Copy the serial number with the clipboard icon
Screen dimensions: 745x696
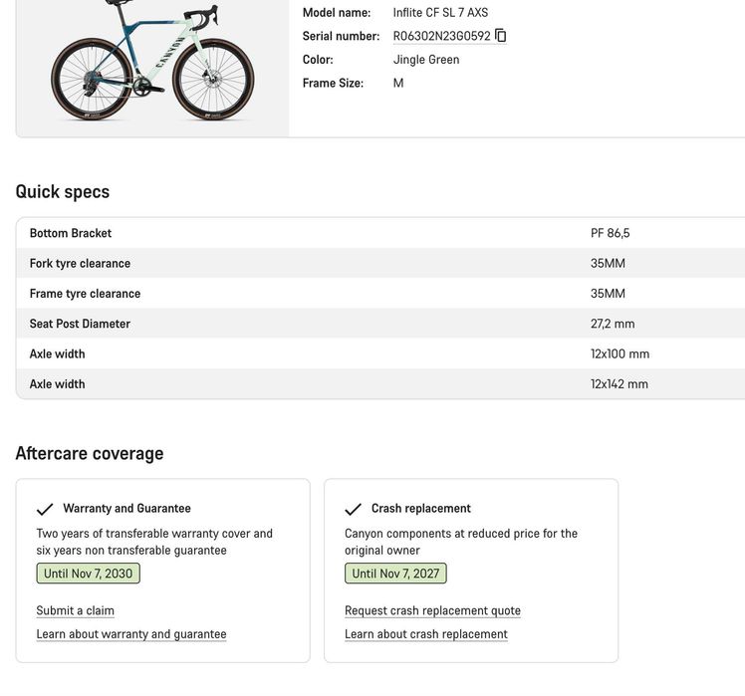[500, 36]
